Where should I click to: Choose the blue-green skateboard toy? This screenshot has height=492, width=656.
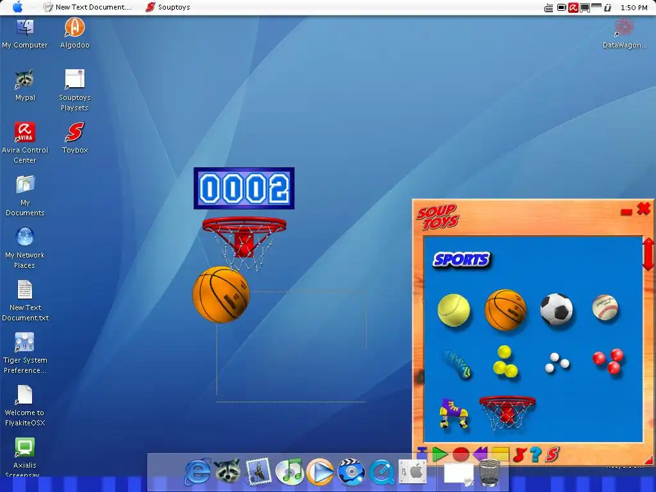[x=457, y=364]
